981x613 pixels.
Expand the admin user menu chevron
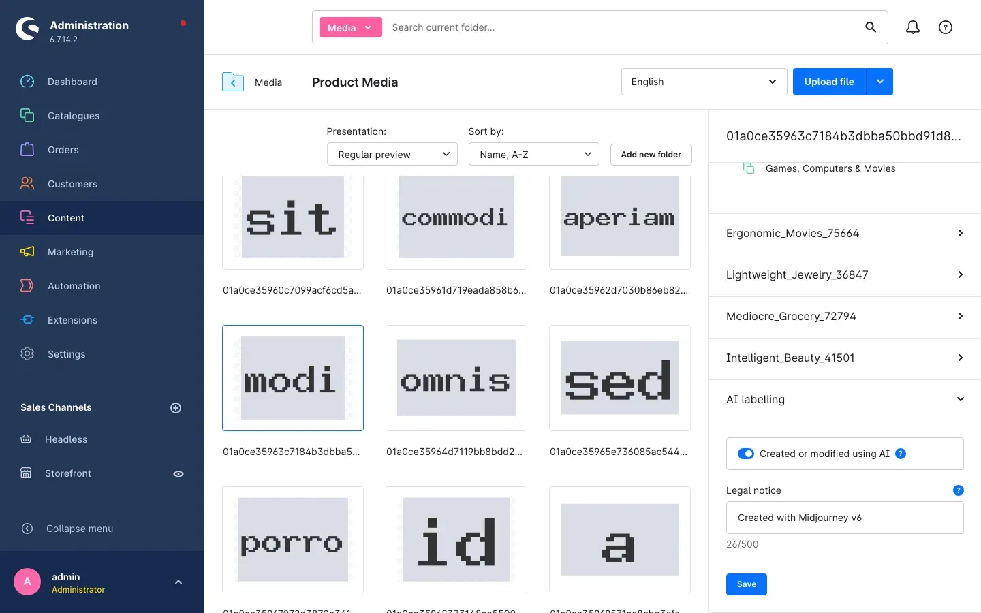(178, 582)
